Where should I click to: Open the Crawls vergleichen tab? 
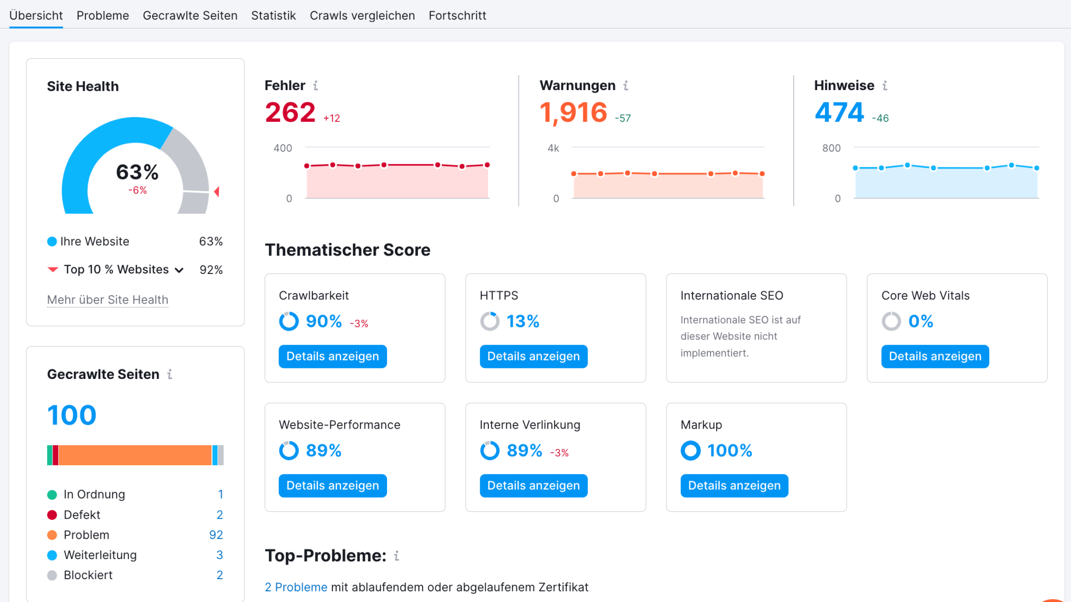pyautogui.click(x=362, y=15)
